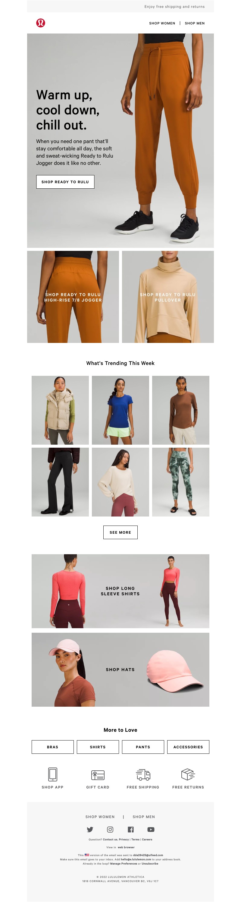Screen dimensions: 241x902
Task: Click the Gift Card icon
Action: pos(98,775)
